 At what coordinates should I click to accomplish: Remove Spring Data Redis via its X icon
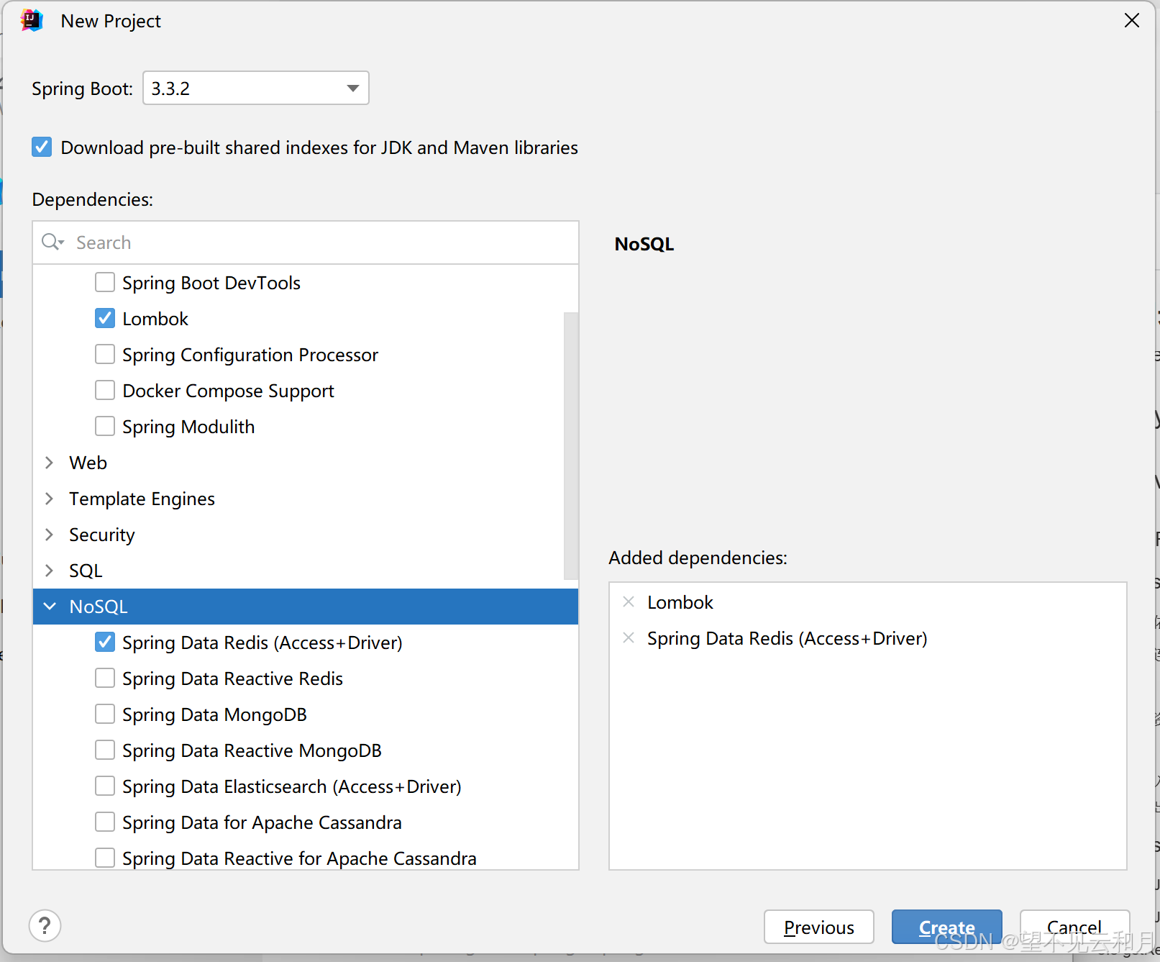click(629, 638)
